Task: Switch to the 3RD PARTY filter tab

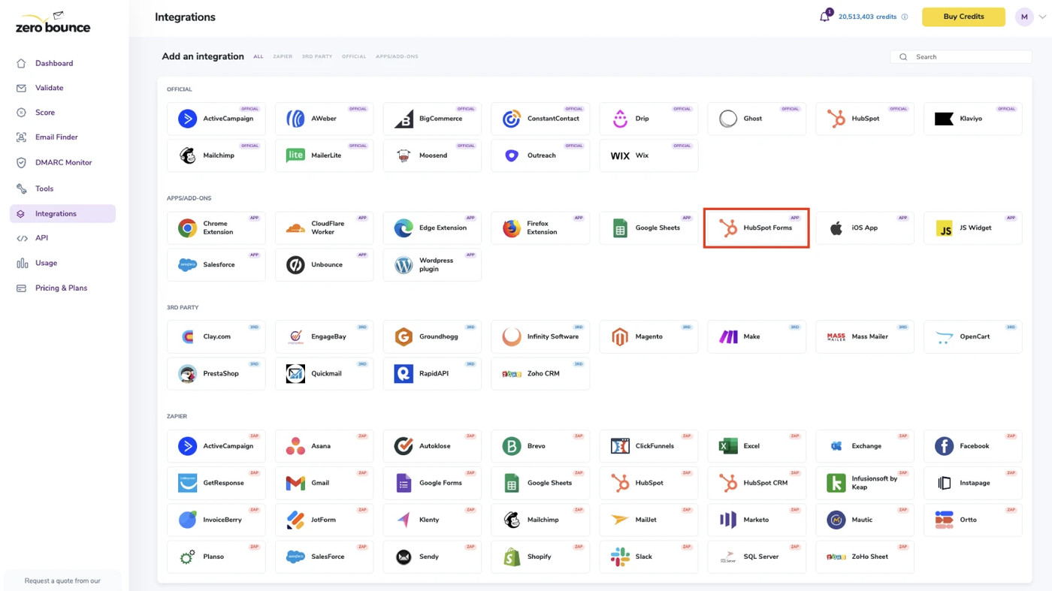Action: pos(316,56)
